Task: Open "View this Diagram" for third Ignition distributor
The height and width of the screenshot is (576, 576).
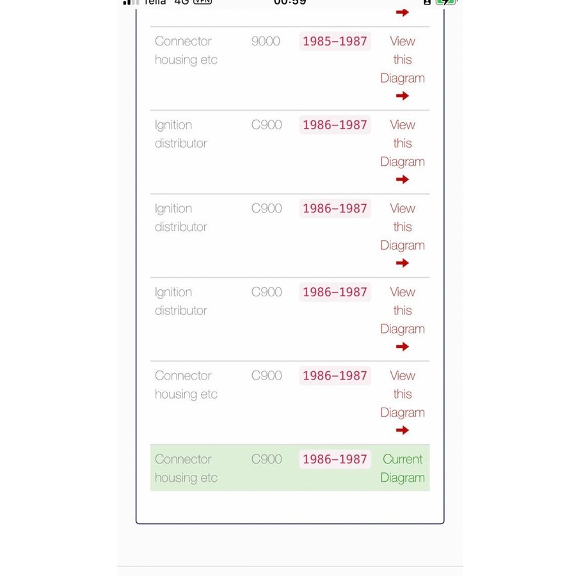Action: coord(402,310)
